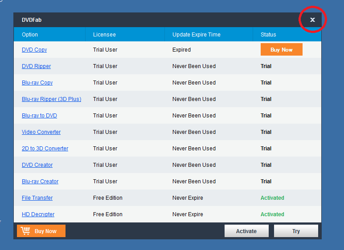This screenshot has width=344, height=250.
Task: Open the Video Converter link
Action: coord(41,132)
